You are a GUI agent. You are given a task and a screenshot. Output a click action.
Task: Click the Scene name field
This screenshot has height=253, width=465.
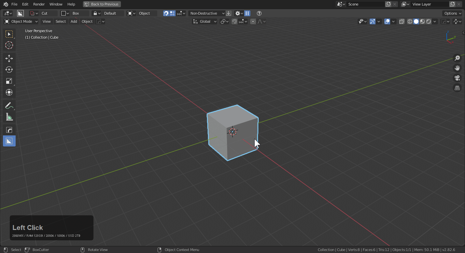(x=365, y=4)
